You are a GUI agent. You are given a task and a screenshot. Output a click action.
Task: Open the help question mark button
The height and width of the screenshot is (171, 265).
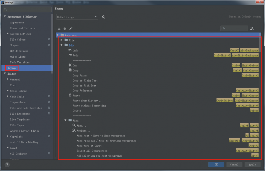7,165
